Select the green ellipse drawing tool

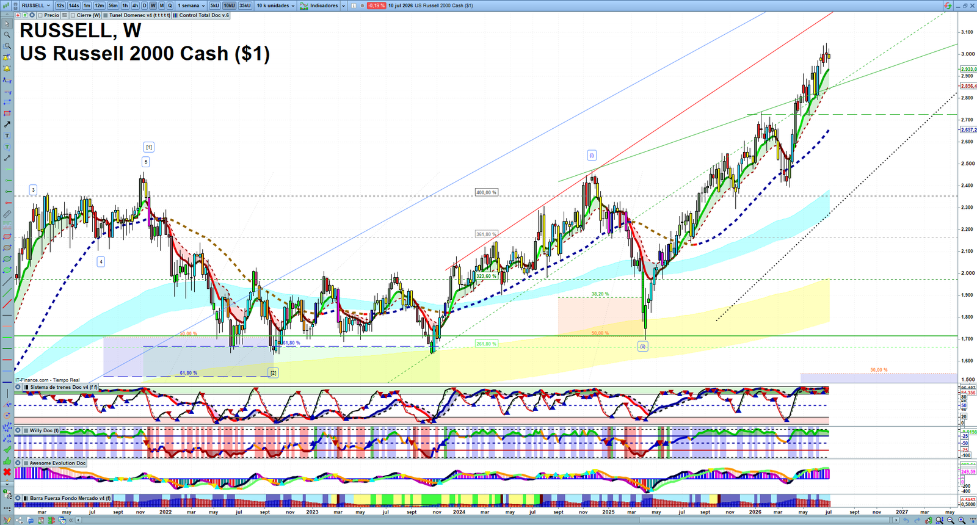coord(7,259)
